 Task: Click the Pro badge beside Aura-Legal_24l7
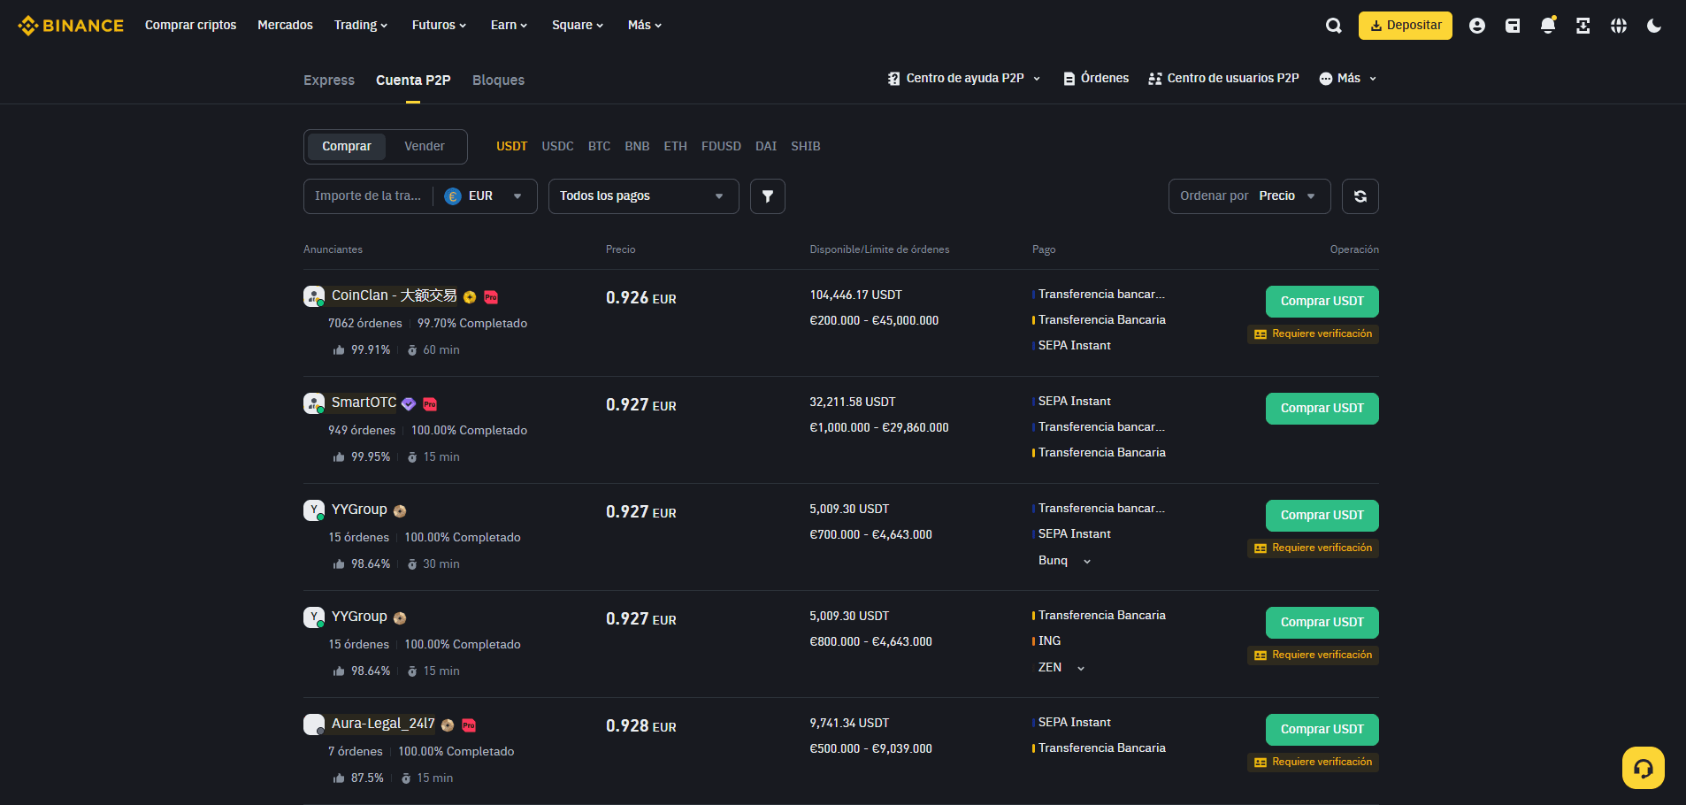tap(469, 725)
